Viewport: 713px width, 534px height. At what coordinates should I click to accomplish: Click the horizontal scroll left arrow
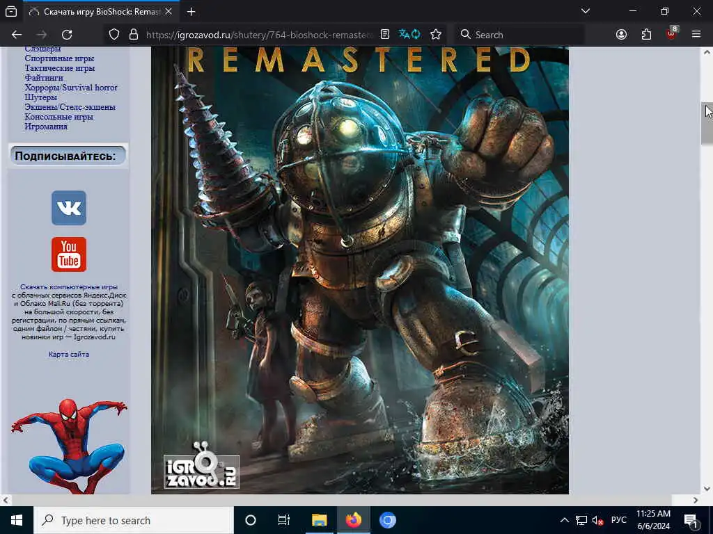6,500
